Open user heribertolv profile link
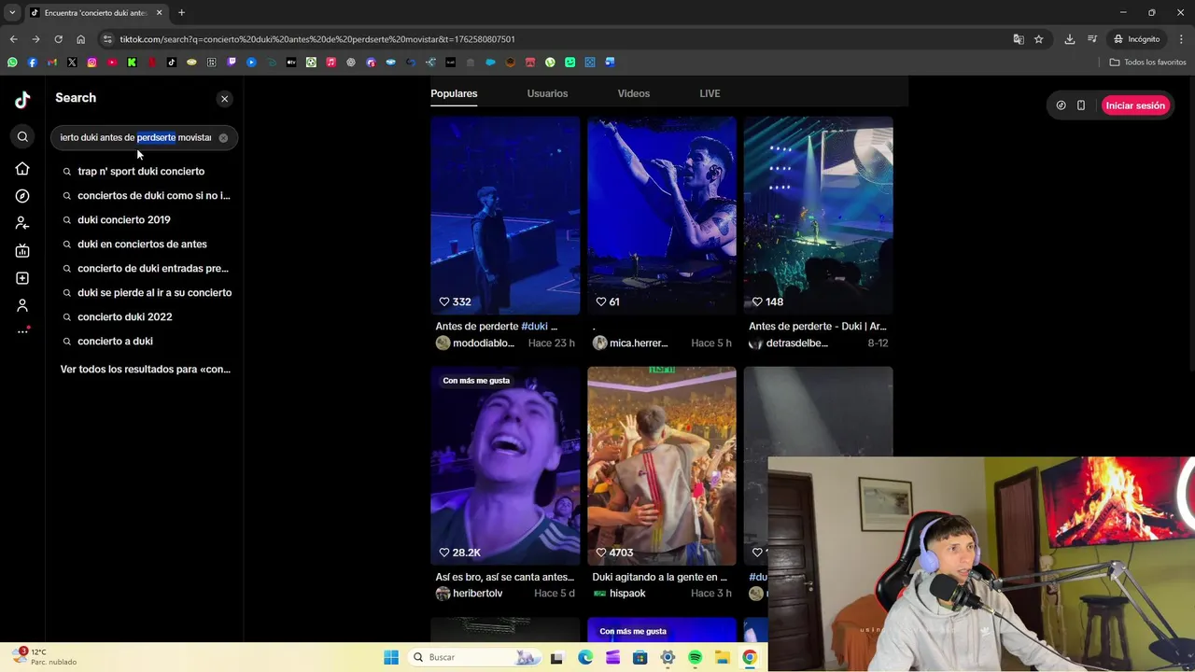 coord(470,594)
